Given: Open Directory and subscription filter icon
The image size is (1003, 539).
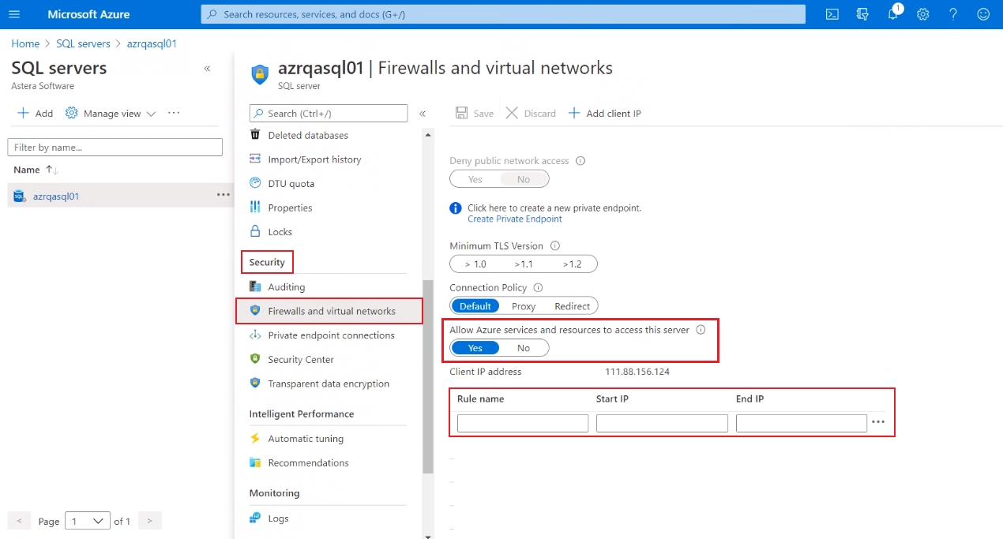Looking at the screenshot, I should (862, 14).
